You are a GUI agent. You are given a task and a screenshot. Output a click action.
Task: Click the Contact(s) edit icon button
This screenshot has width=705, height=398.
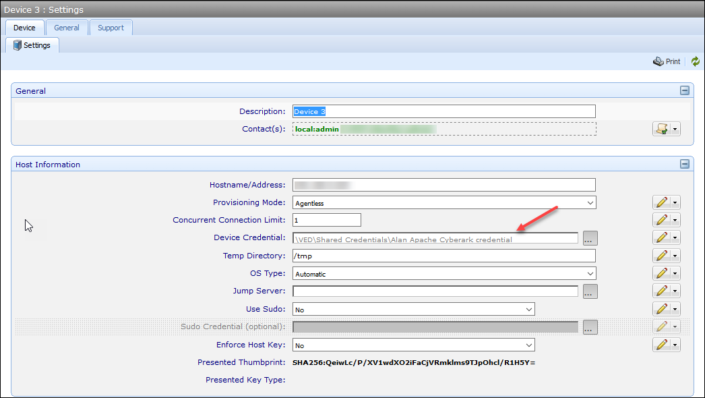coord(662,129)
